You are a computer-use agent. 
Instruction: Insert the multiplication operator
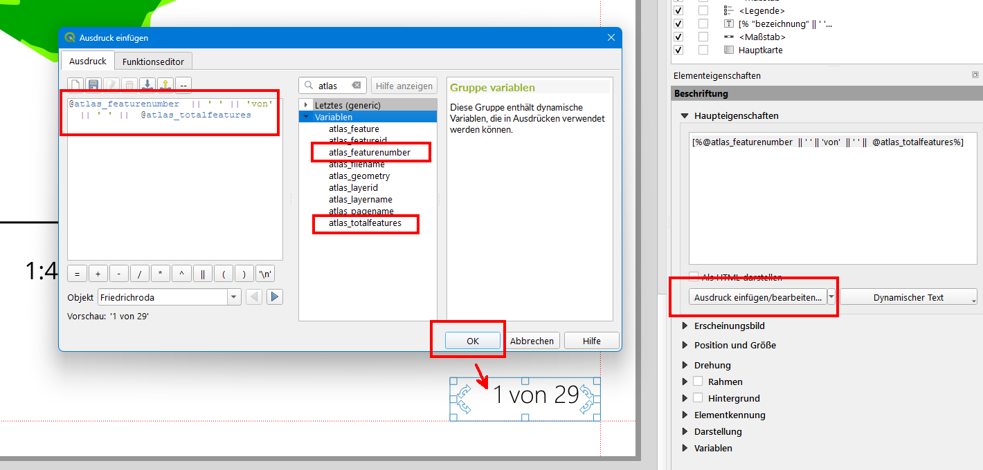coord(160,274)
